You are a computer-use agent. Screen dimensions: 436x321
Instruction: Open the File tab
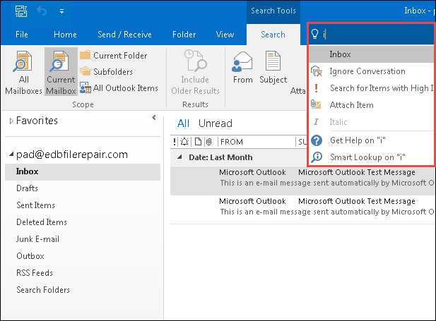22,35
